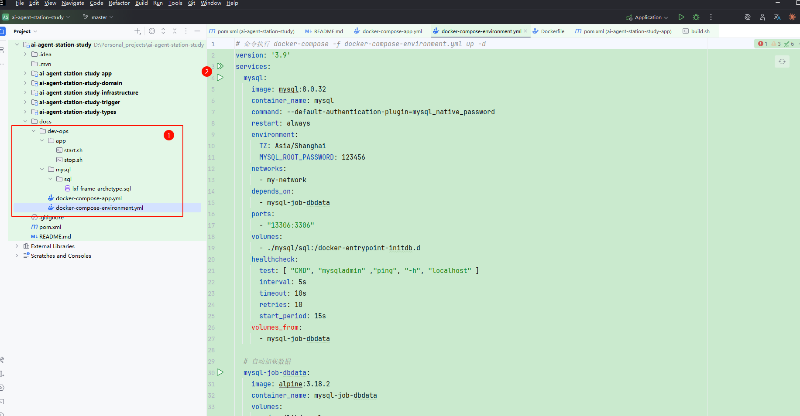The width and height of the screenshot is (800, 416).
Task: Open the Application run configuration dropdown
Action: [x=647, y=17]
